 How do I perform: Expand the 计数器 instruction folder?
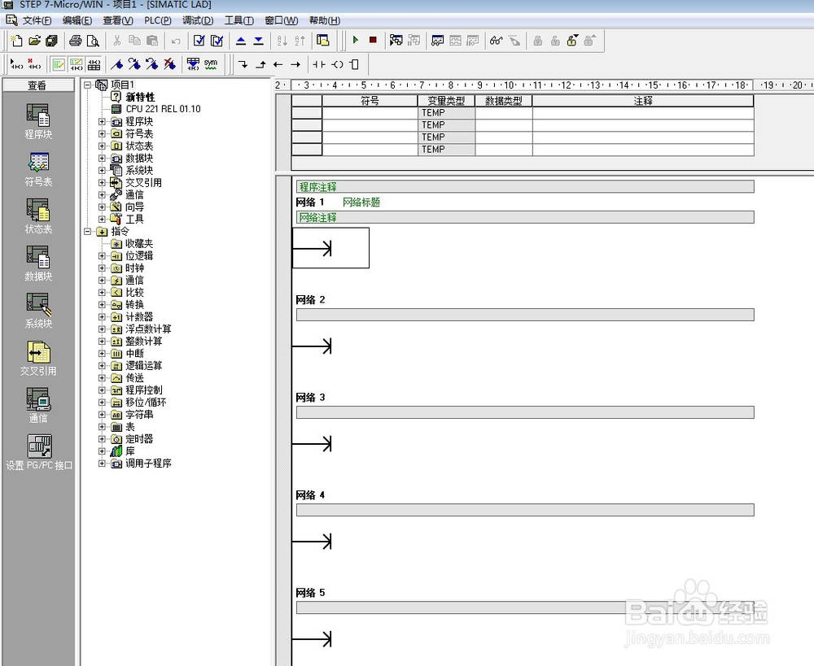point(103,317)
